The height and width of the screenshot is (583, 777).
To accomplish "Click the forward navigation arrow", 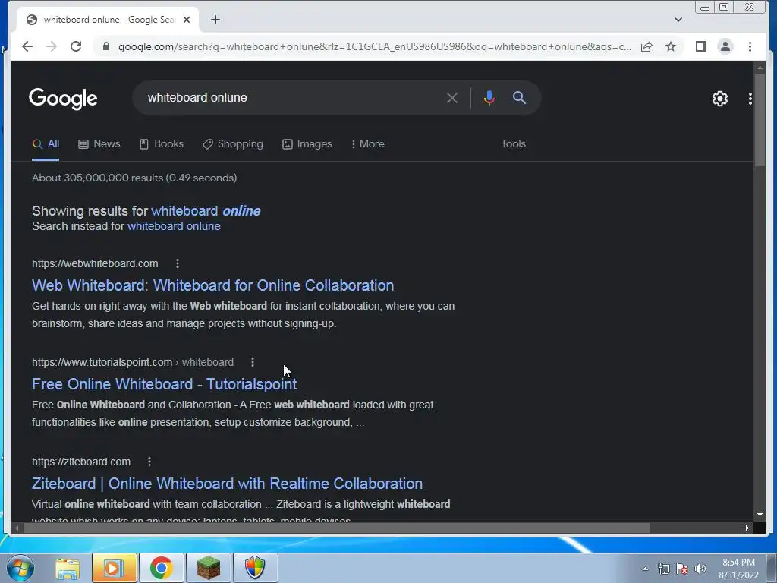I will [52, 46].
